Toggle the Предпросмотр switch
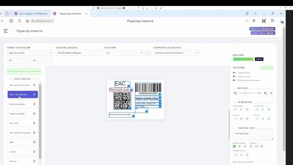This screenshot has height=165, width=293. (234, 72)
